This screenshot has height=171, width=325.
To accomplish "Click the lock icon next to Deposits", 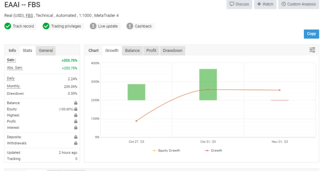I will pos(76,137).
